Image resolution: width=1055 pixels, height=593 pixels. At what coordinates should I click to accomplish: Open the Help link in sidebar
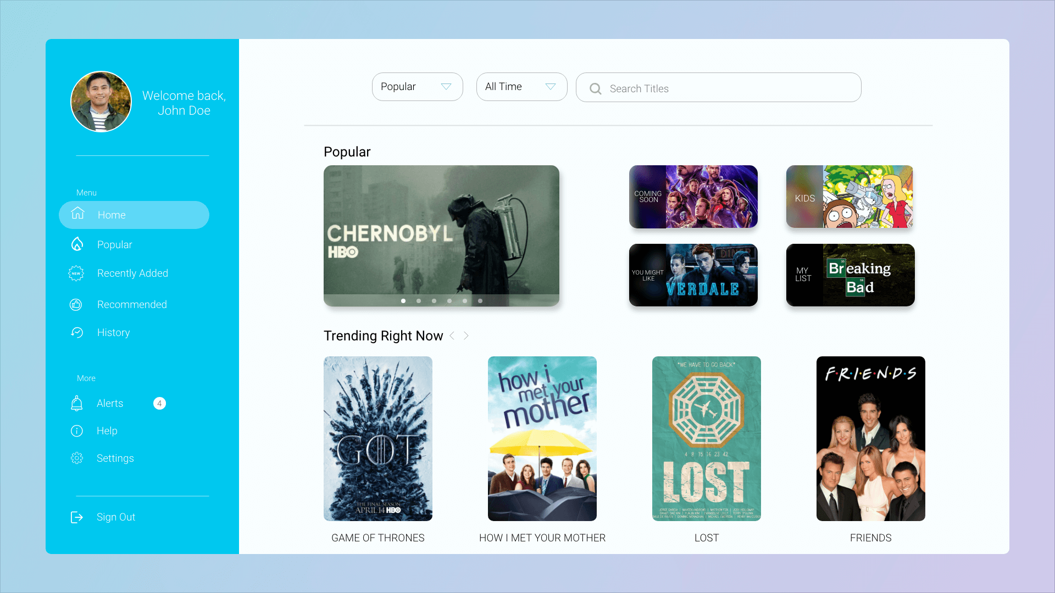(x=107, y=431)
